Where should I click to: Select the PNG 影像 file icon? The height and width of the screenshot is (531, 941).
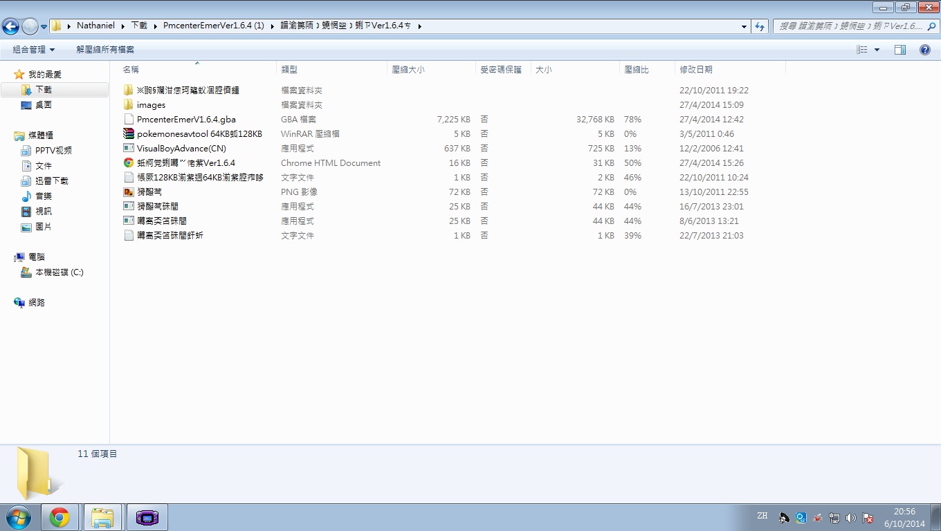click(x=128, y=192)
